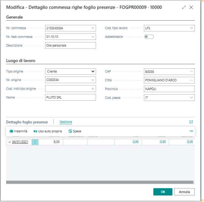Screen dimensions: 204x202
Task: Click the Luogo di lavoro section heading
Action: (x=21, y=61)
